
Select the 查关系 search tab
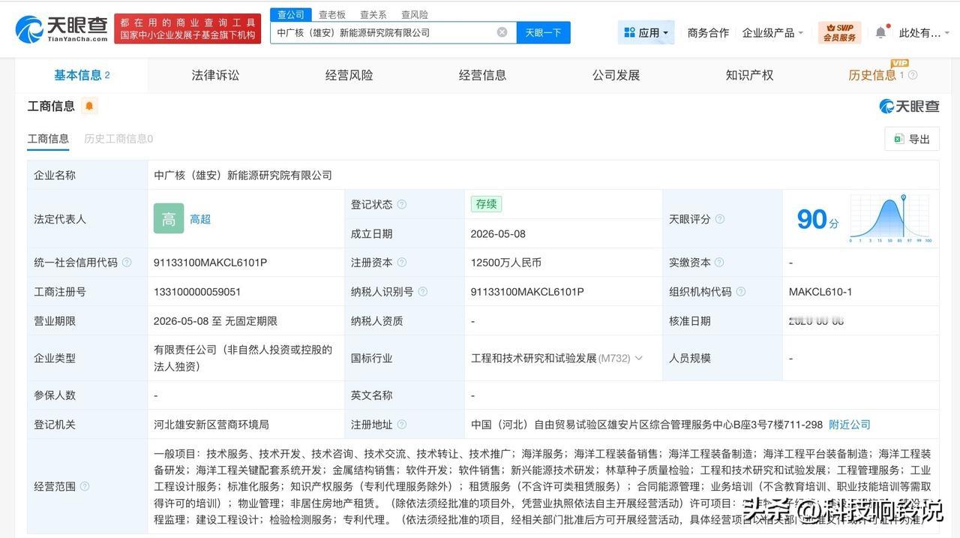pyautogui.click(x=373, y=14)
